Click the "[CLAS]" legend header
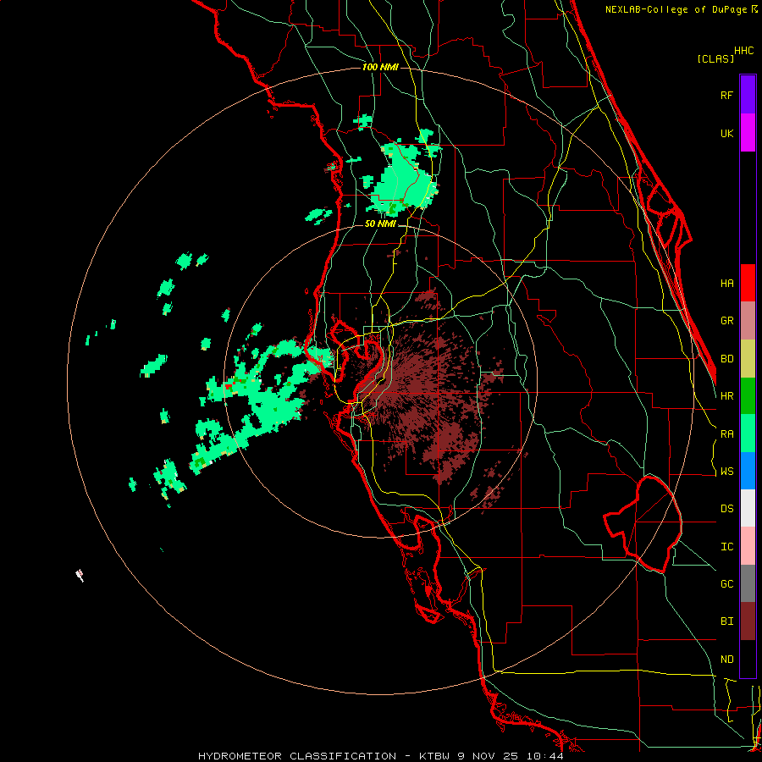 [x=715, y=58]
